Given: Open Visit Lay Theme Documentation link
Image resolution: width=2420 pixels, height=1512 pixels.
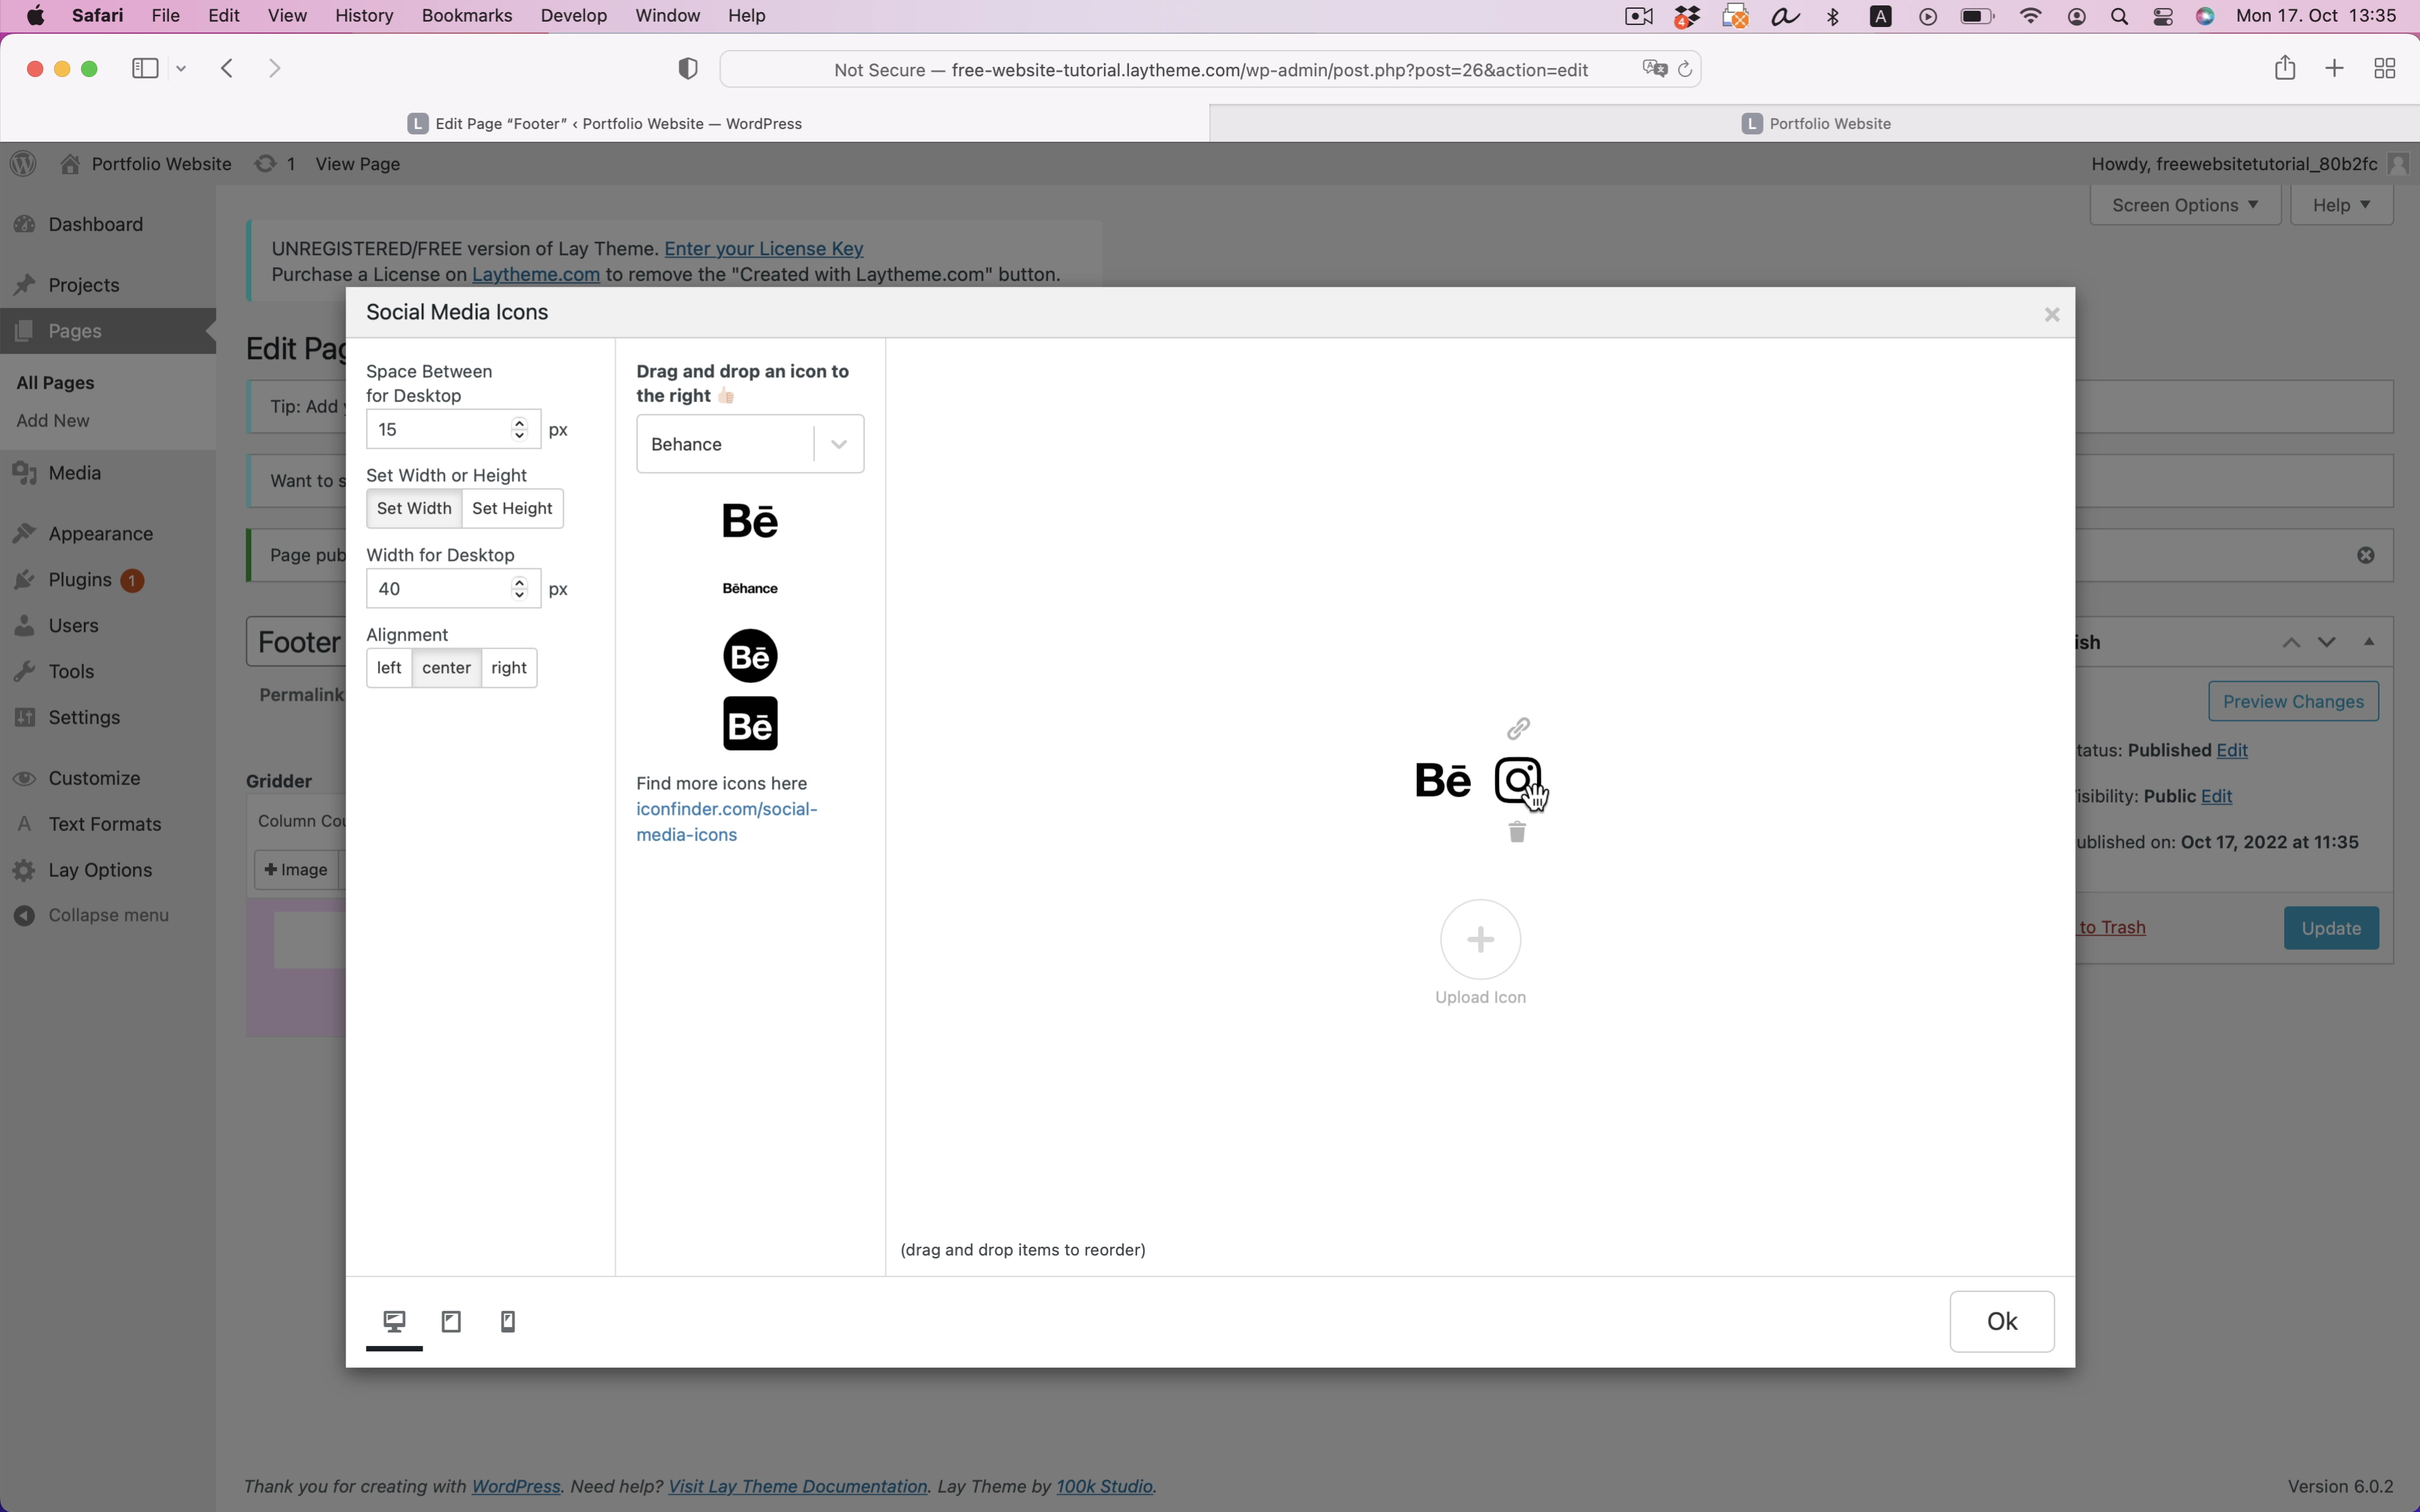Looking at the screenshot, I should pos(798,1486).
